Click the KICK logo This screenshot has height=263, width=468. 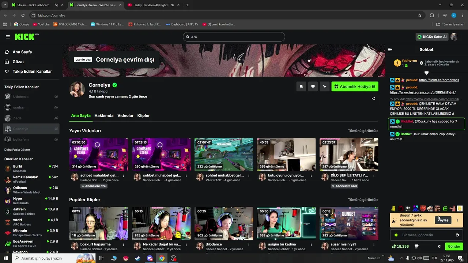pyautogui.click(x=26, y=37)
